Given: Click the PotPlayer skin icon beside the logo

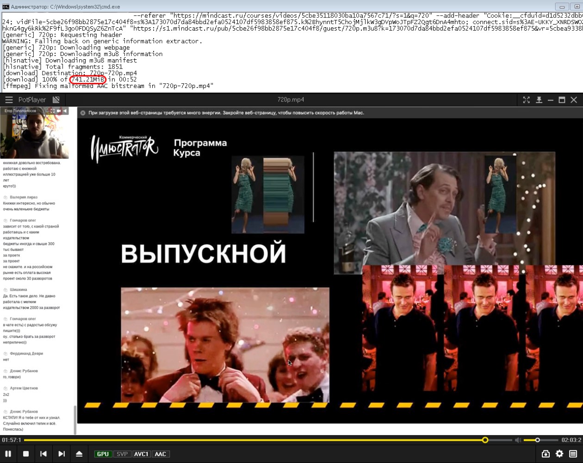Looking at the screenshot, I should pos(56,100).
